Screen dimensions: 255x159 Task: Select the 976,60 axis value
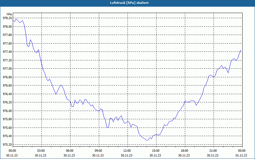7,86
